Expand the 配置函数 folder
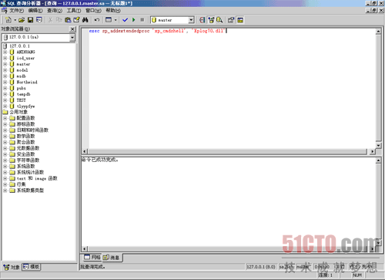Image resolution: width=385 pixels, height=280 pixels. (x=5, y=118)
